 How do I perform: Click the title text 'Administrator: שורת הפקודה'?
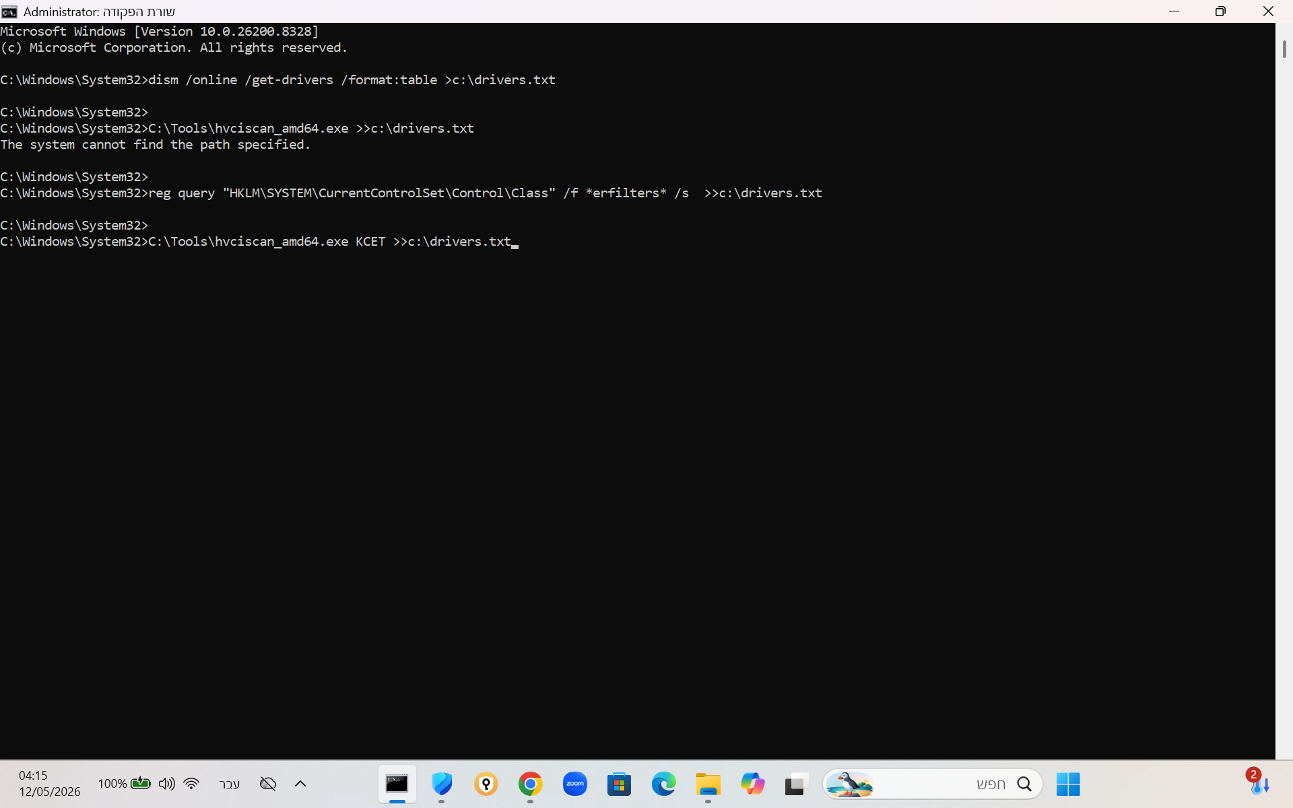pyautogui.click(x=99, y=12)
